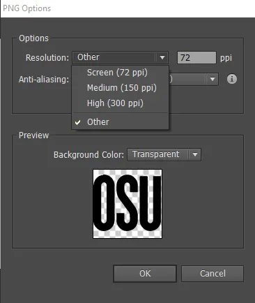Click the Transparent combo box text
Viewport: 255px width, 303px height.
(156, 154)
